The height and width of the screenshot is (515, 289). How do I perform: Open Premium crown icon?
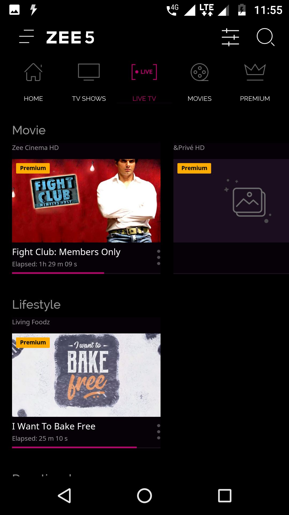click(x=255, y=72)
